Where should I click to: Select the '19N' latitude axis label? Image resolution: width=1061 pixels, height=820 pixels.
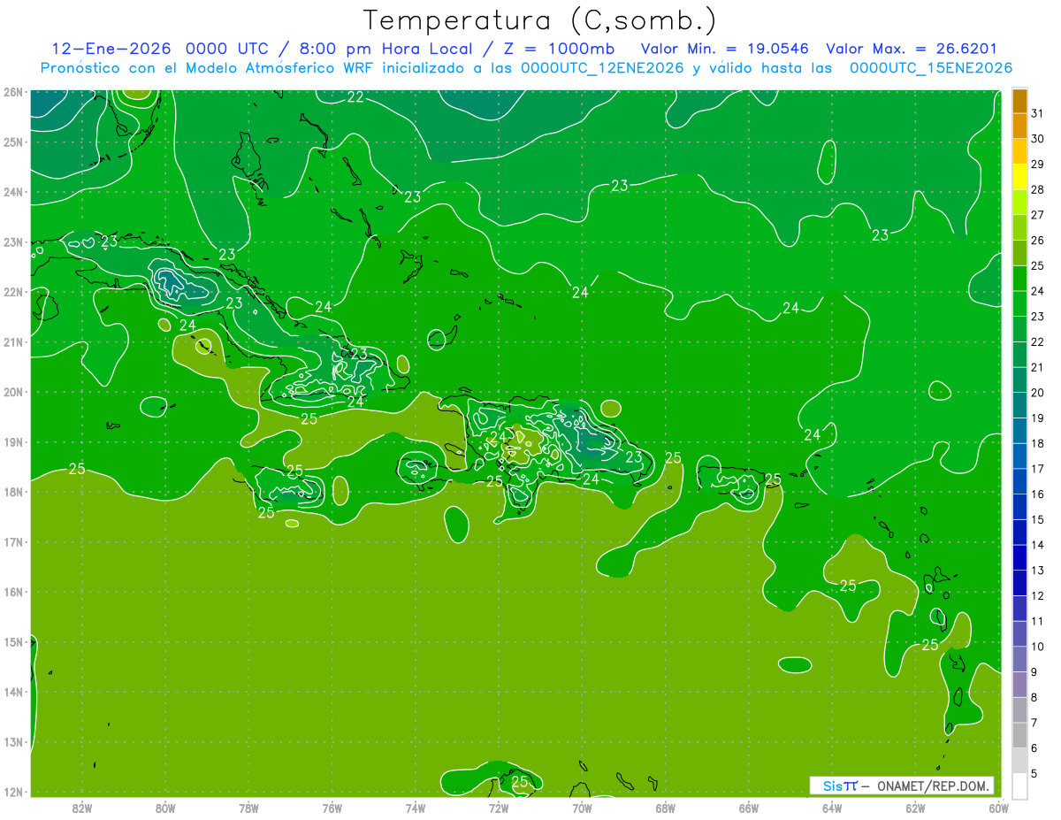[x=12, y=441]
